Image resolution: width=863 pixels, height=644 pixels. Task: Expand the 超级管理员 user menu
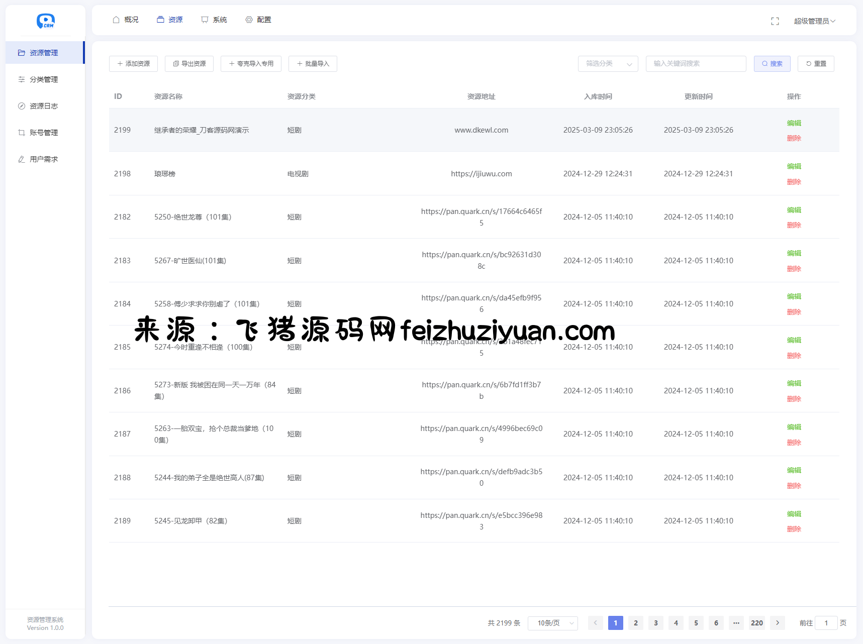814,21
